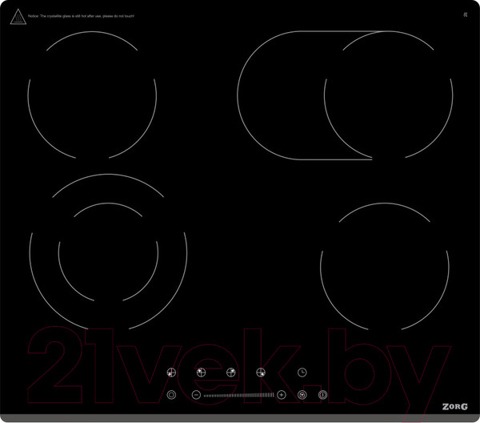Click the hot glass notice text
Image resolution: width=480 pixels, height=423 pixels.
pyautogui.click(x=80, y=16)
